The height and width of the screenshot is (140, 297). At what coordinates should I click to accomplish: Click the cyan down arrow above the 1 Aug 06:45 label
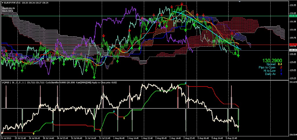click(114, 111)
